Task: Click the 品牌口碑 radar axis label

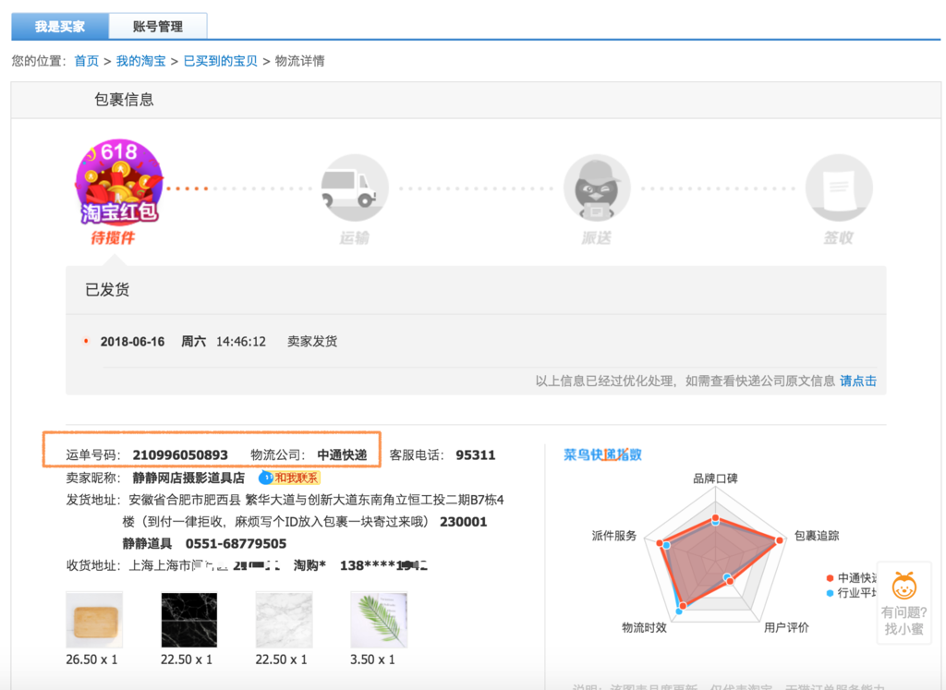Action: [716, 478]
